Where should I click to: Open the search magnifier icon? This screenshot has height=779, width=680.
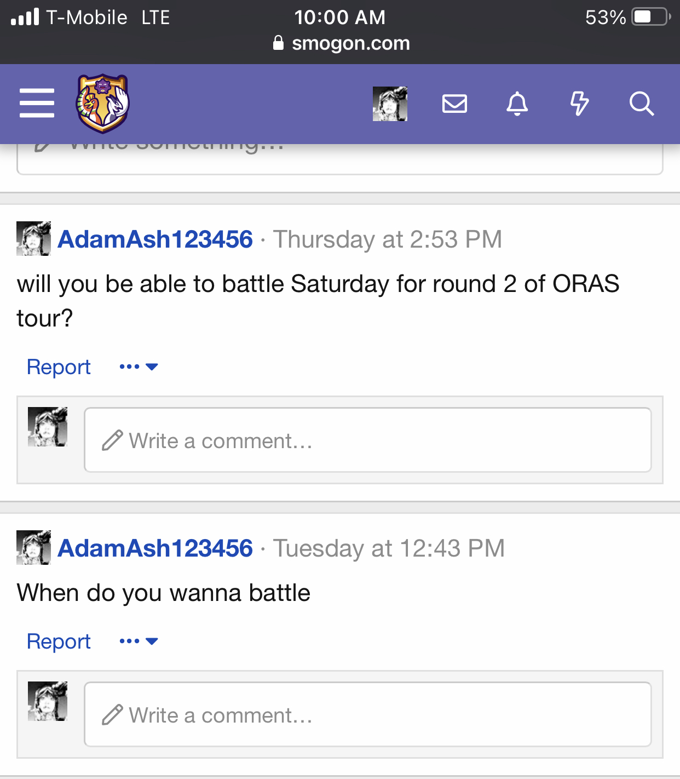tap(642, 104)
